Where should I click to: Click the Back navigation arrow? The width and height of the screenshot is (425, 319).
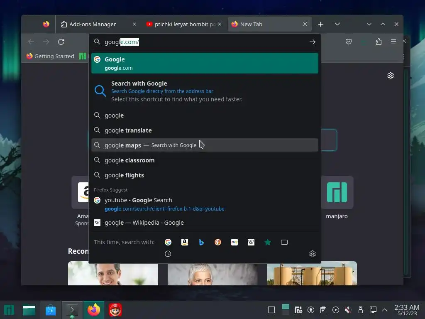pyautogui.click(x=31, y=42)
